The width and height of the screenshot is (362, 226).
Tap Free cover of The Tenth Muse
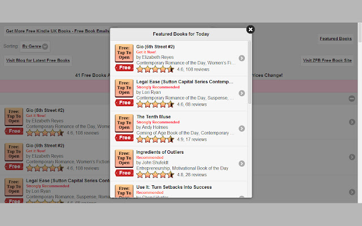point(124,128)
